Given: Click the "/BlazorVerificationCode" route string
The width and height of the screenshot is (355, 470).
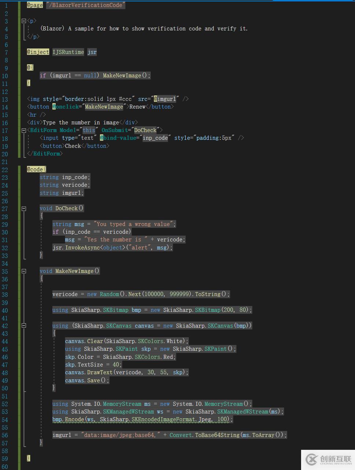Looking at the screenshot, I should coord(86,5).
